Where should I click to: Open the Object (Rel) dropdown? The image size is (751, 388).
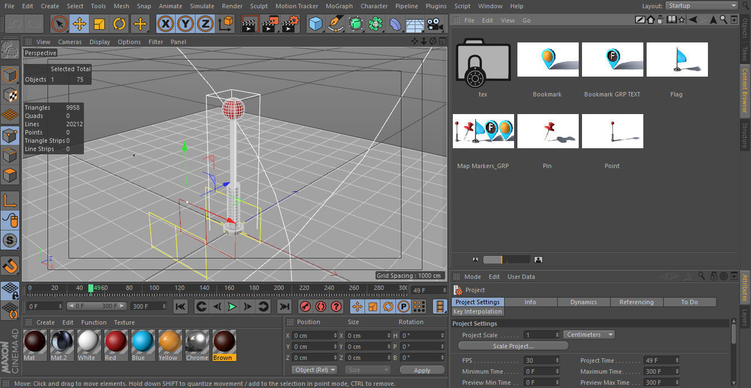click(x=315, y=370)
